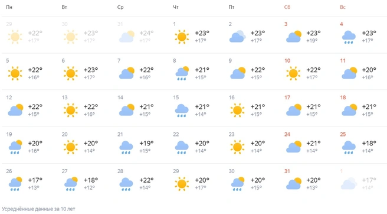Click the rainy sun icon on day 26

[15, 184]
